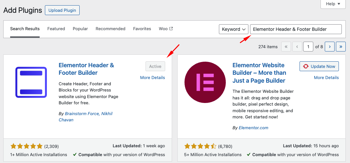Click the previous page arrow button
The image size is (350, 163).
[297, 47]
